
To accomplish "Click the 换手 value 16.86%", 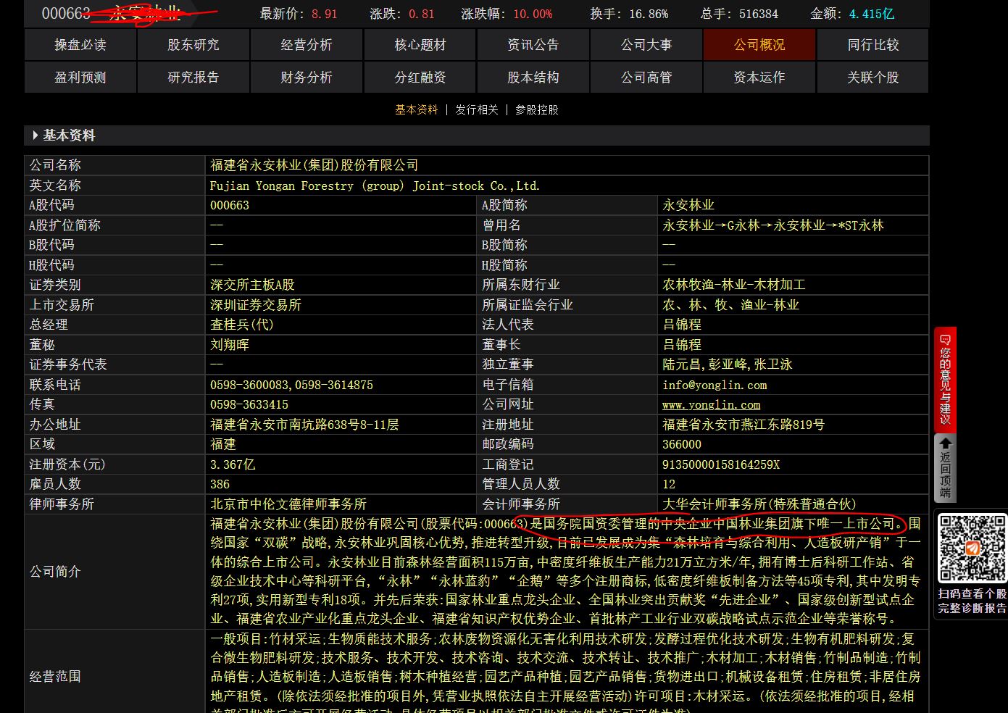I will coord(649,14).
